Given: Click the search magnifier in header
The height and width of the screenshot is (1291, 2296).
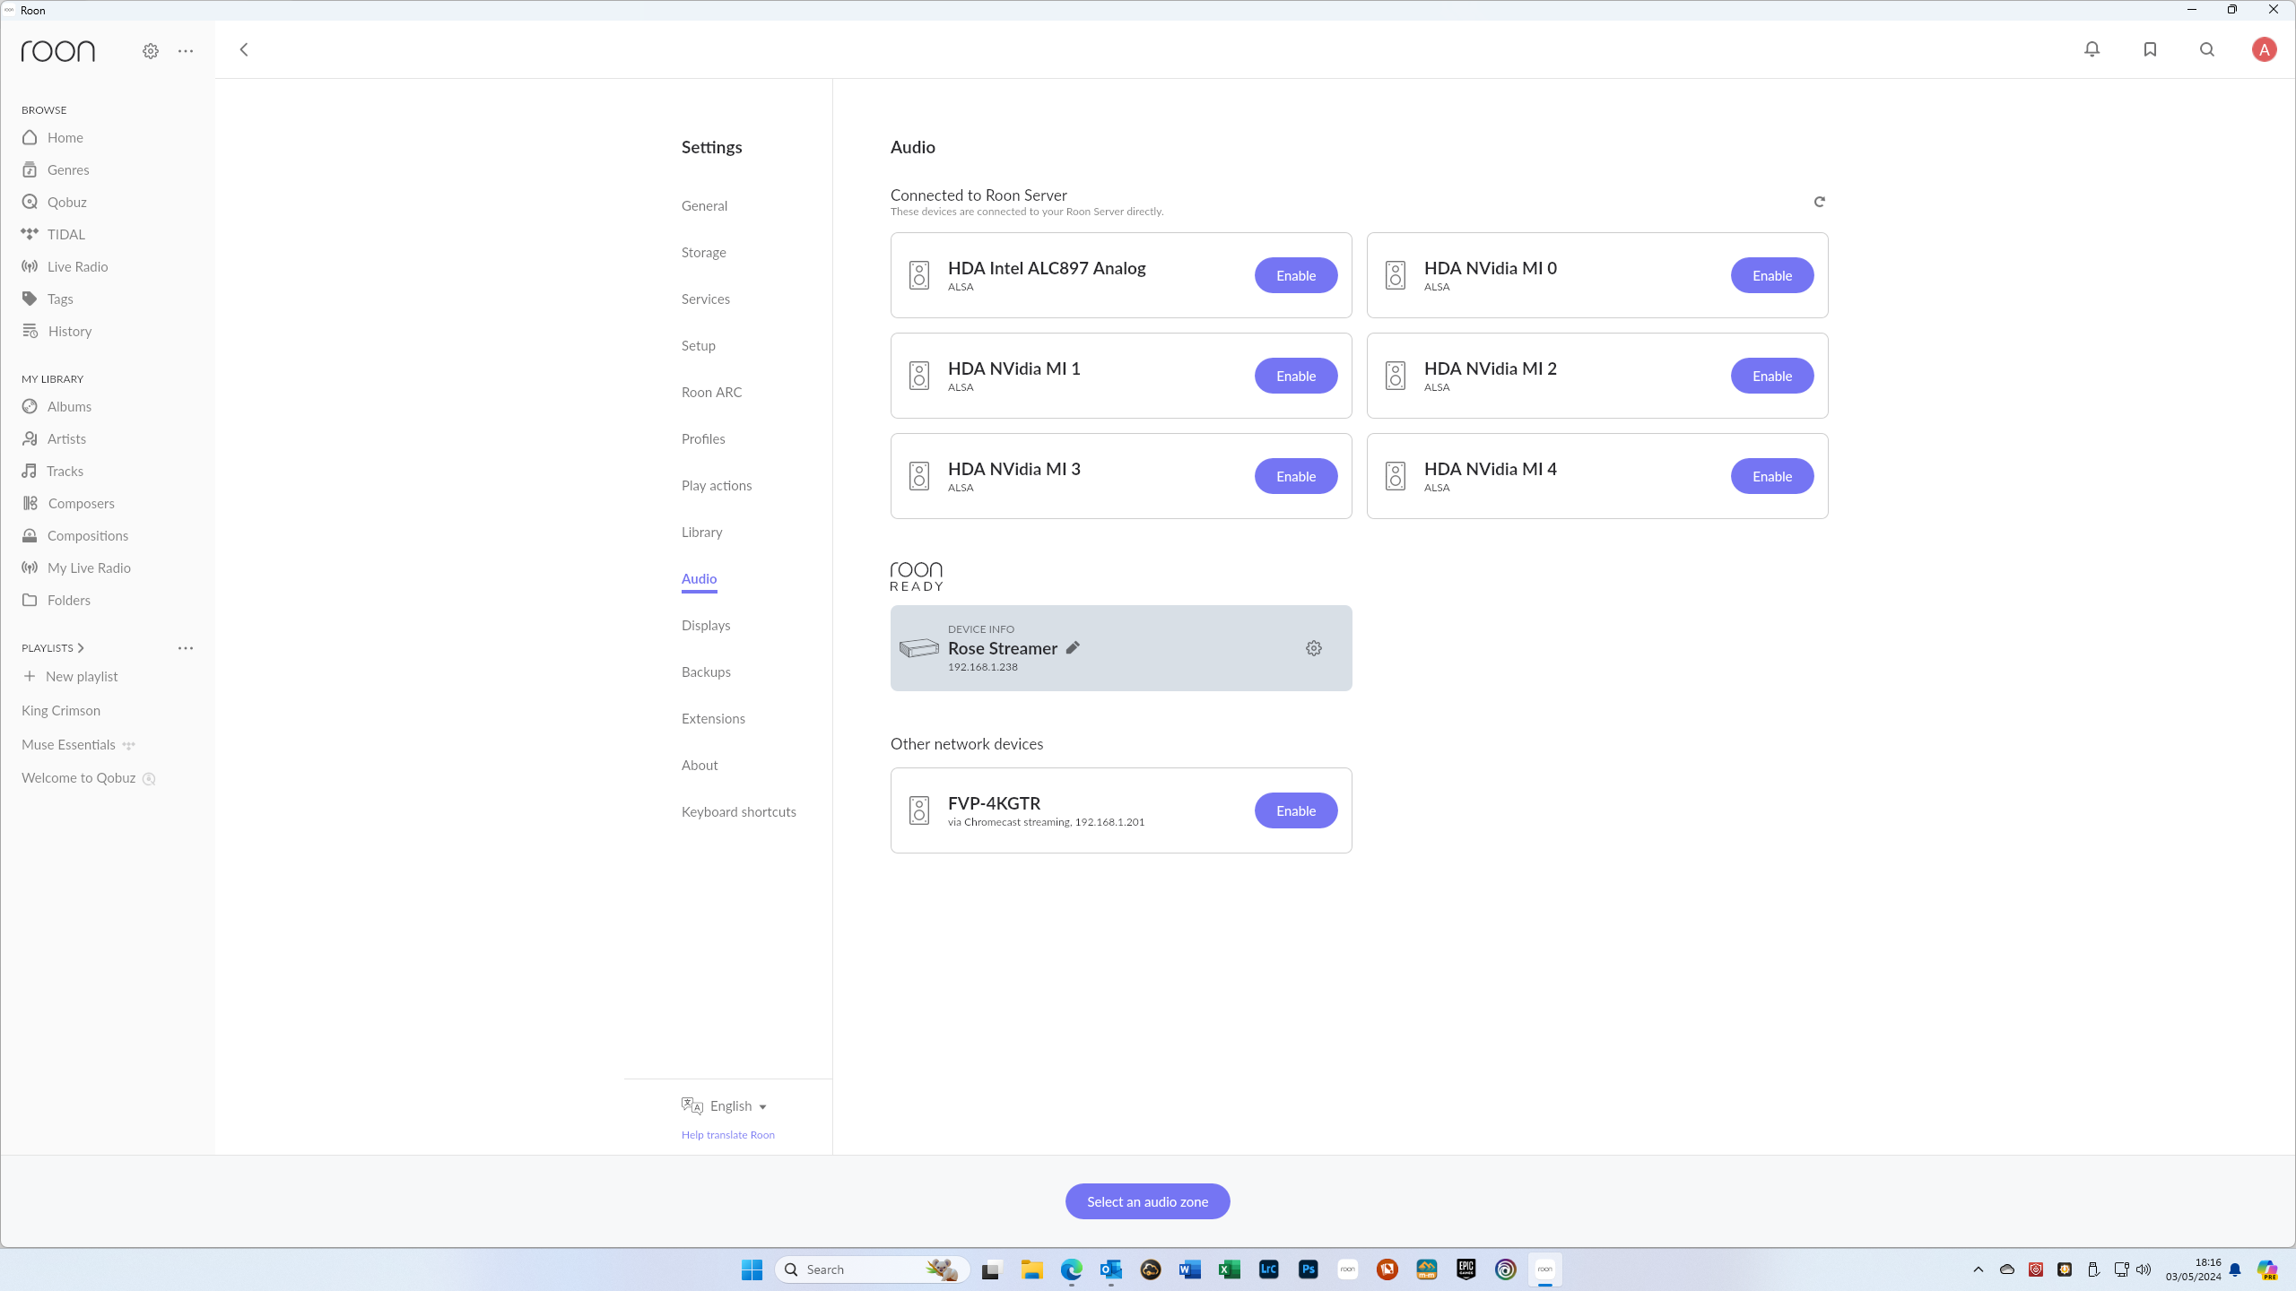Looking at the screenshot, I should [x=2207, y=49].
